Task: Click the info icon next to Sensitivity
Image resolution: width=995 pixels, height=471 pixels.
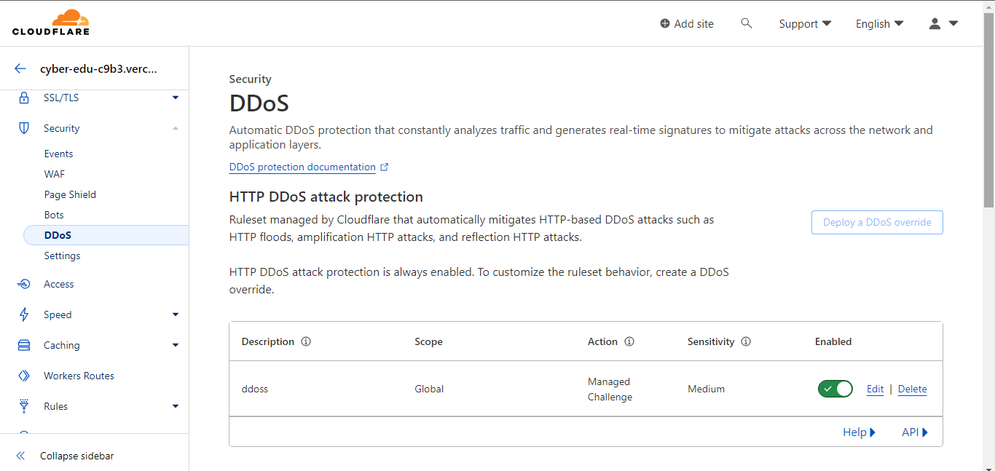Action: pyautogui.click(x=746, y=341)
